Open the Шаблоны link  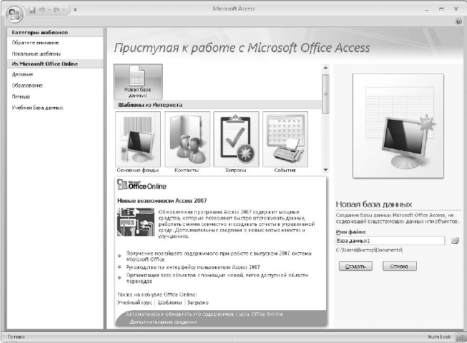coord(169,302)
